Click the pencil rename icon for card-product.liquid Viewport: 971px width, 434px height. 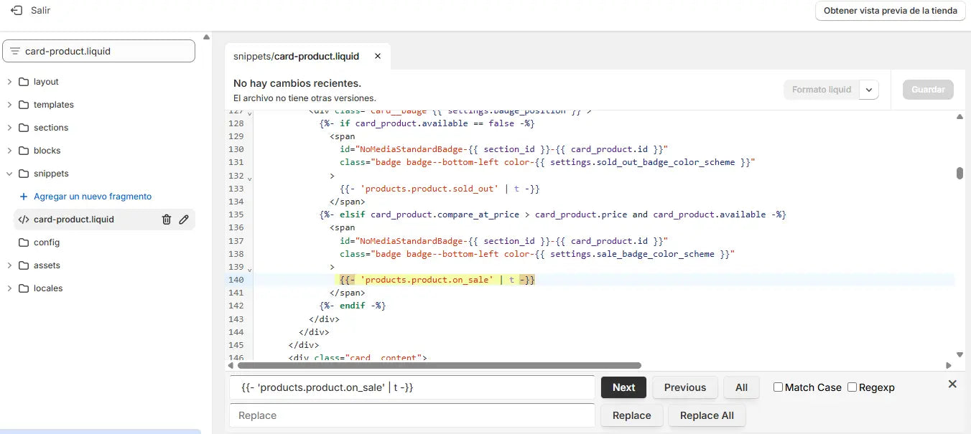184,220
